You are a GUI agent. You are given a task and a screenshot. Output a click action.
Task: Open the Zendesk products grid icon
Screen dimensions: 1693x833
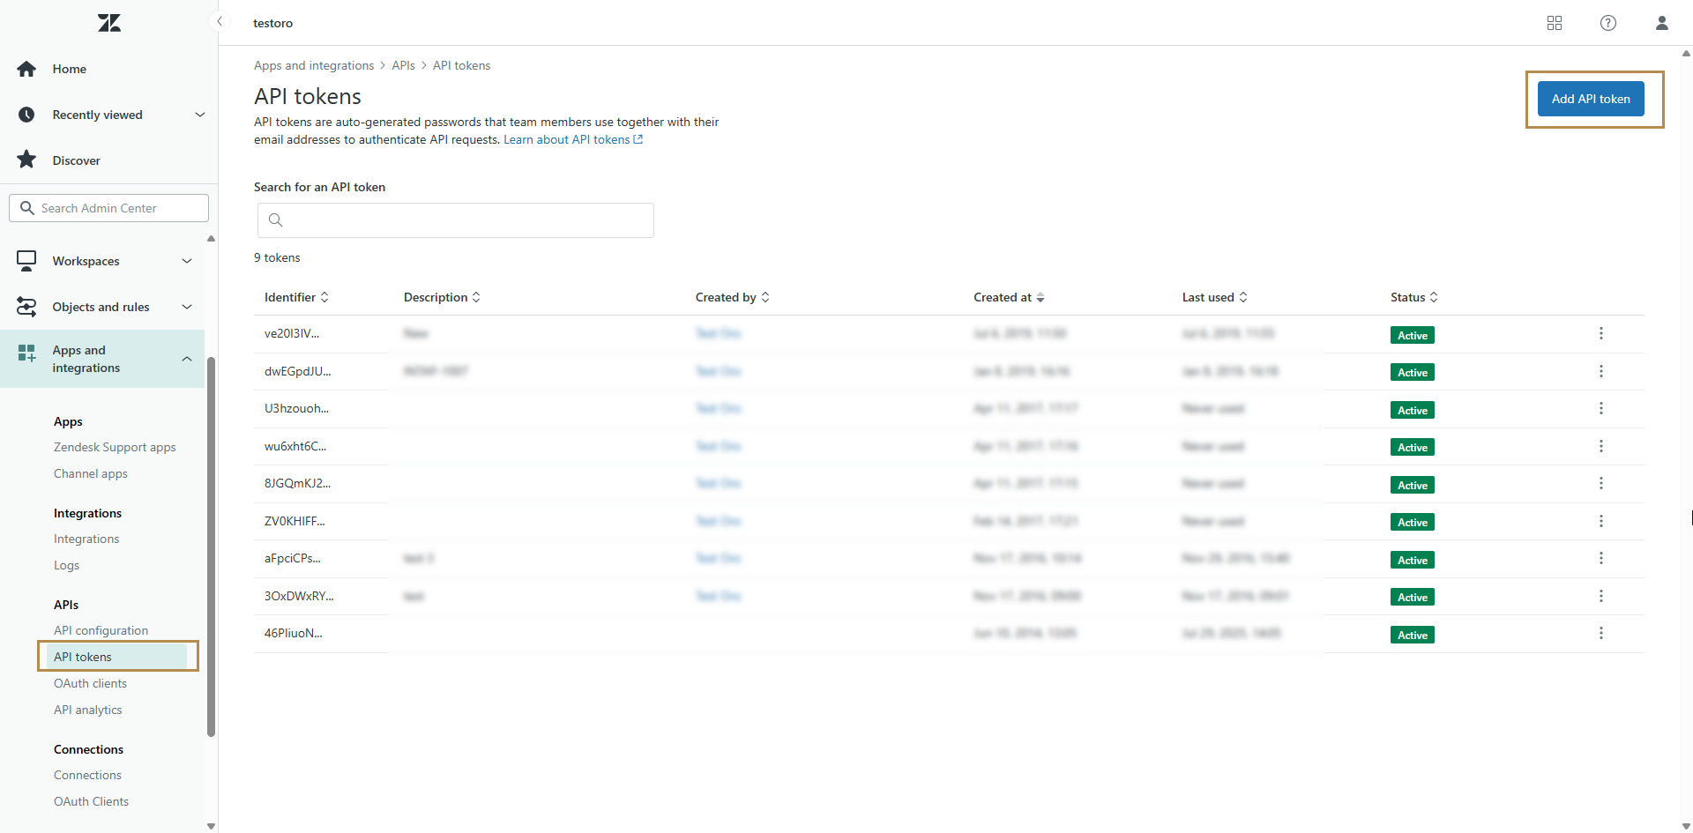point(1555,23)
